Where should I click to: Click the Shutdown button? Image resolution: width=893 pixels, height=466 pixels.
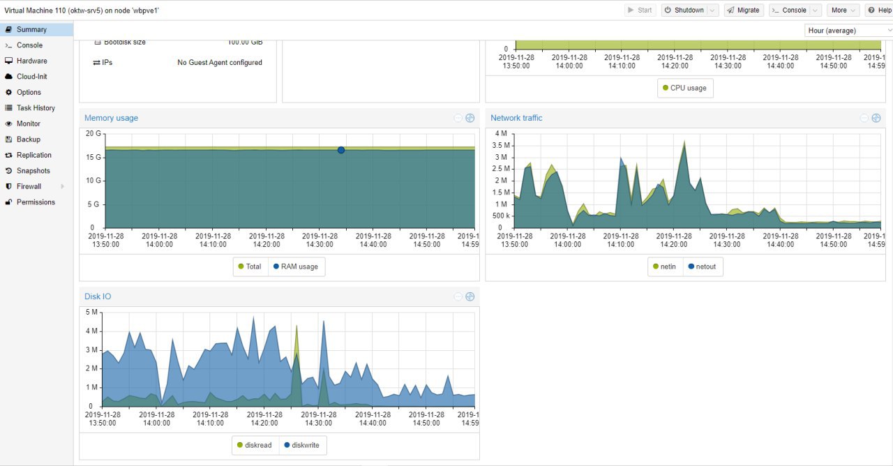click(684, 10)
